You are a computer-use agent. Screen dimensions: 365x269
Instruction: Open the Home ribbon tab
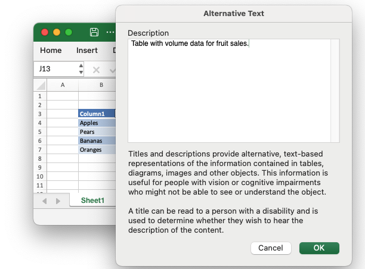51,51
